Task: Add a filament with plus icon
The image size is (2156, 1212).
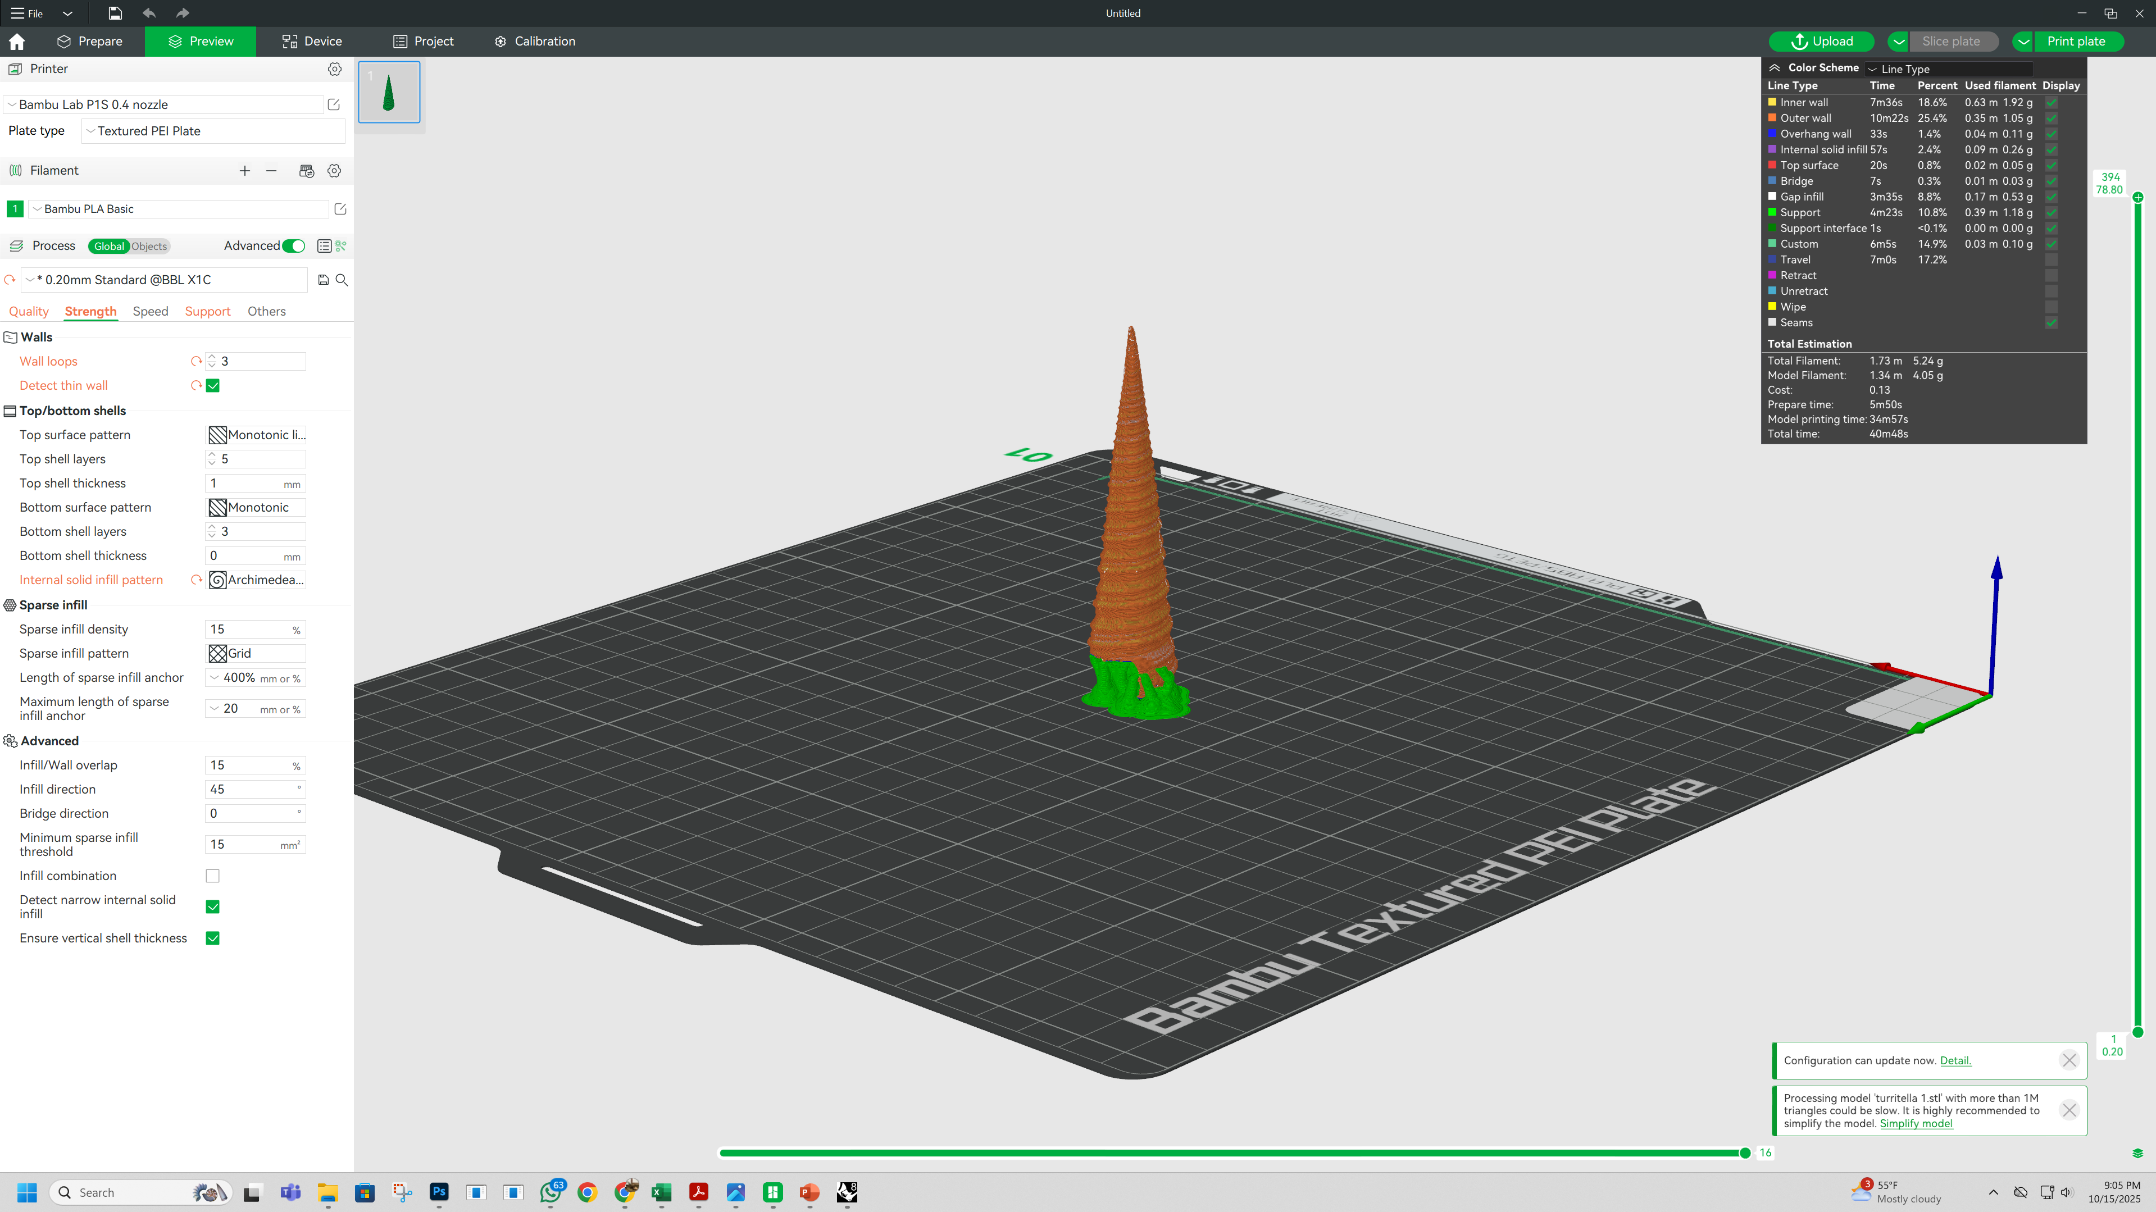Action: [244, 171]
